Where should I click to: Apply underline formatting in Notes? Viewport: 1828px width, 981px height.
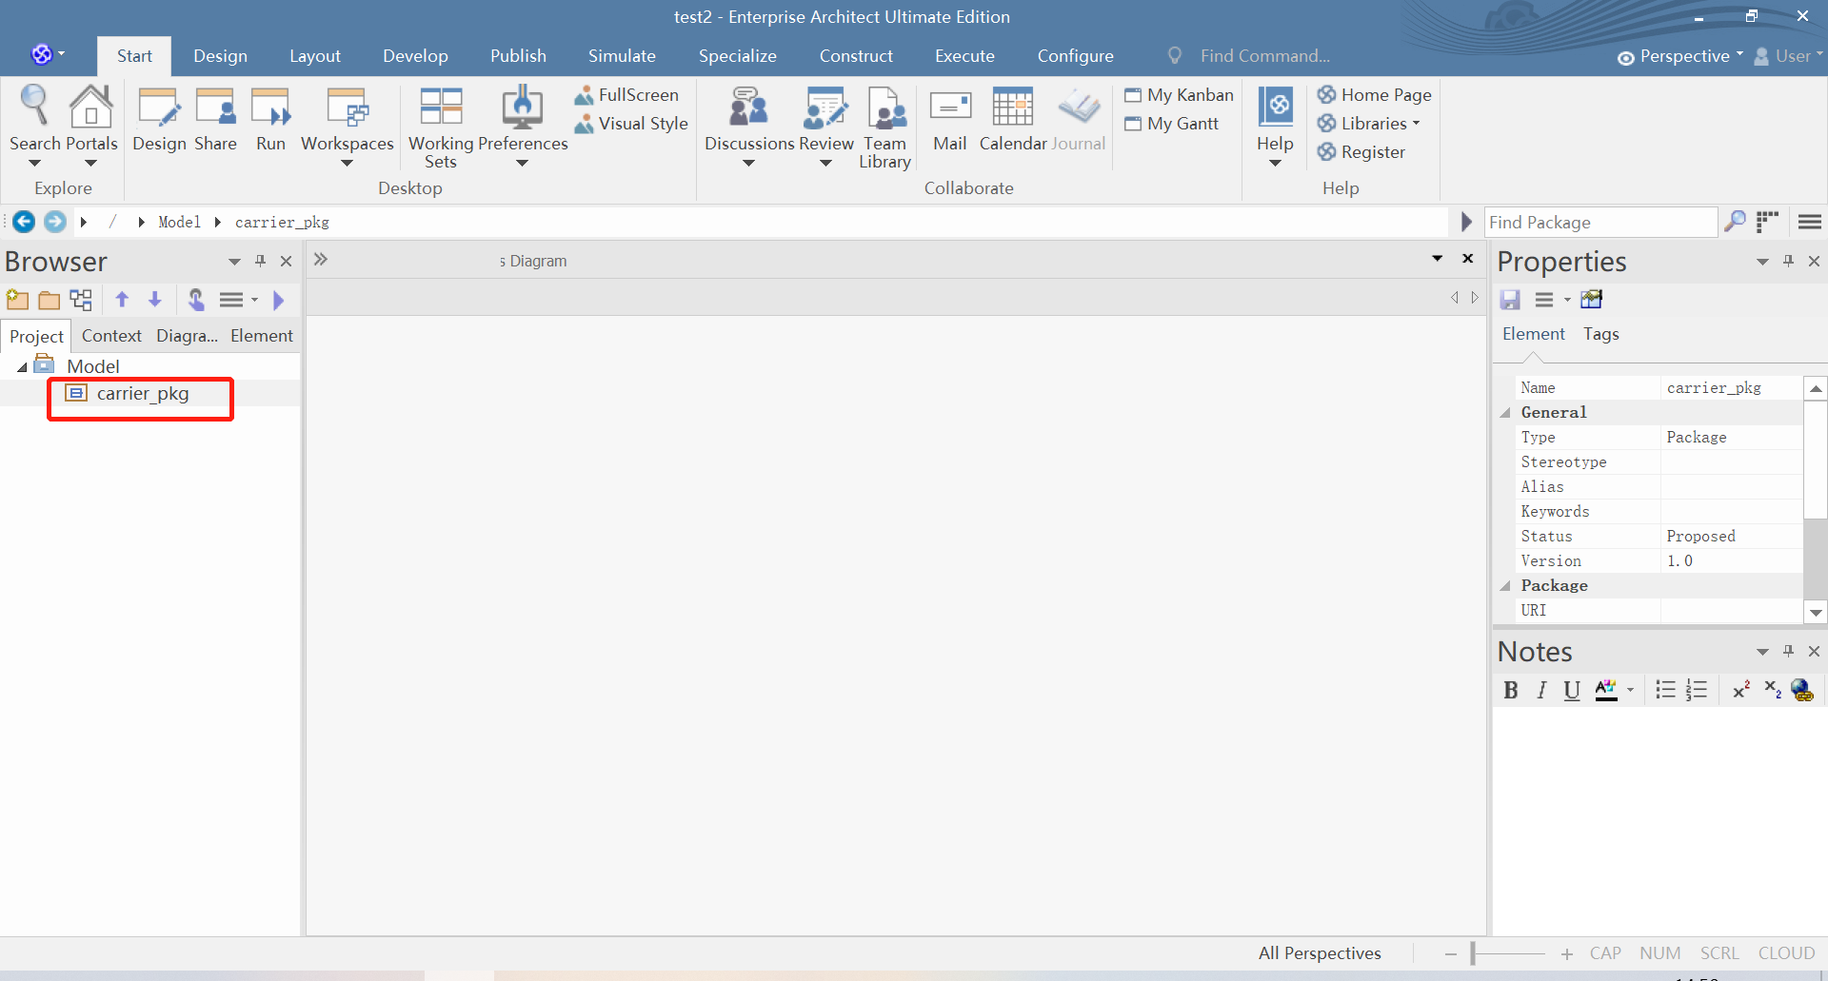[1572, 691]
